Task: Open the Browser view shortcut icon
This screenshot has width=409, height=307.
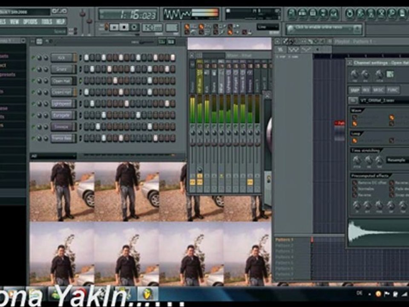Action: [x=323, y=13]
